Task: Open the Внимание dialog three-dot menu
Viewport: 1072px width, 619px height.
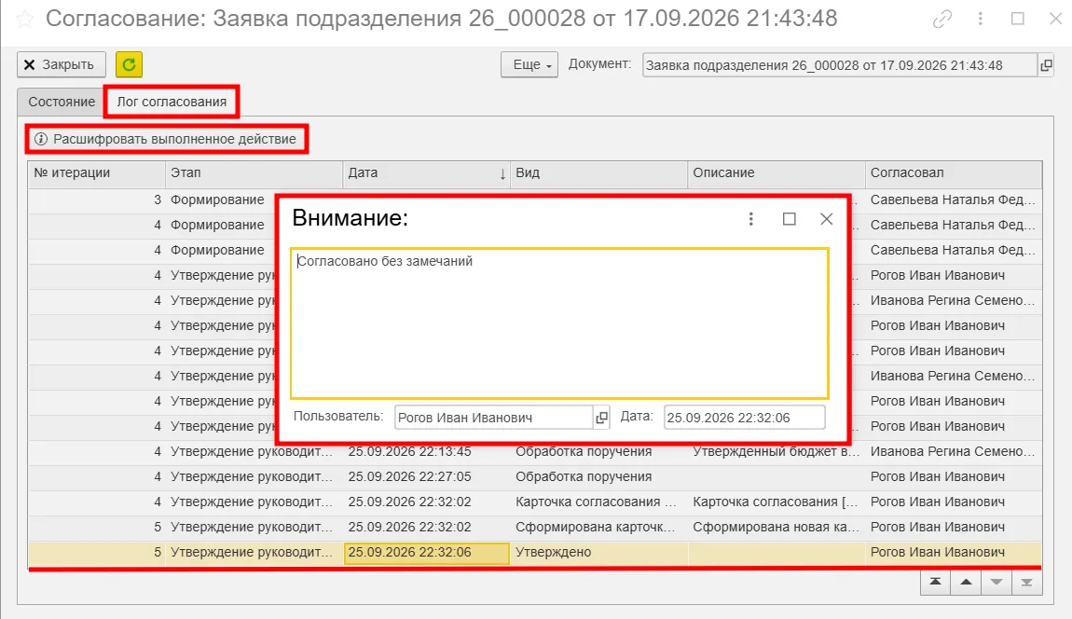Action: (750, 218)
